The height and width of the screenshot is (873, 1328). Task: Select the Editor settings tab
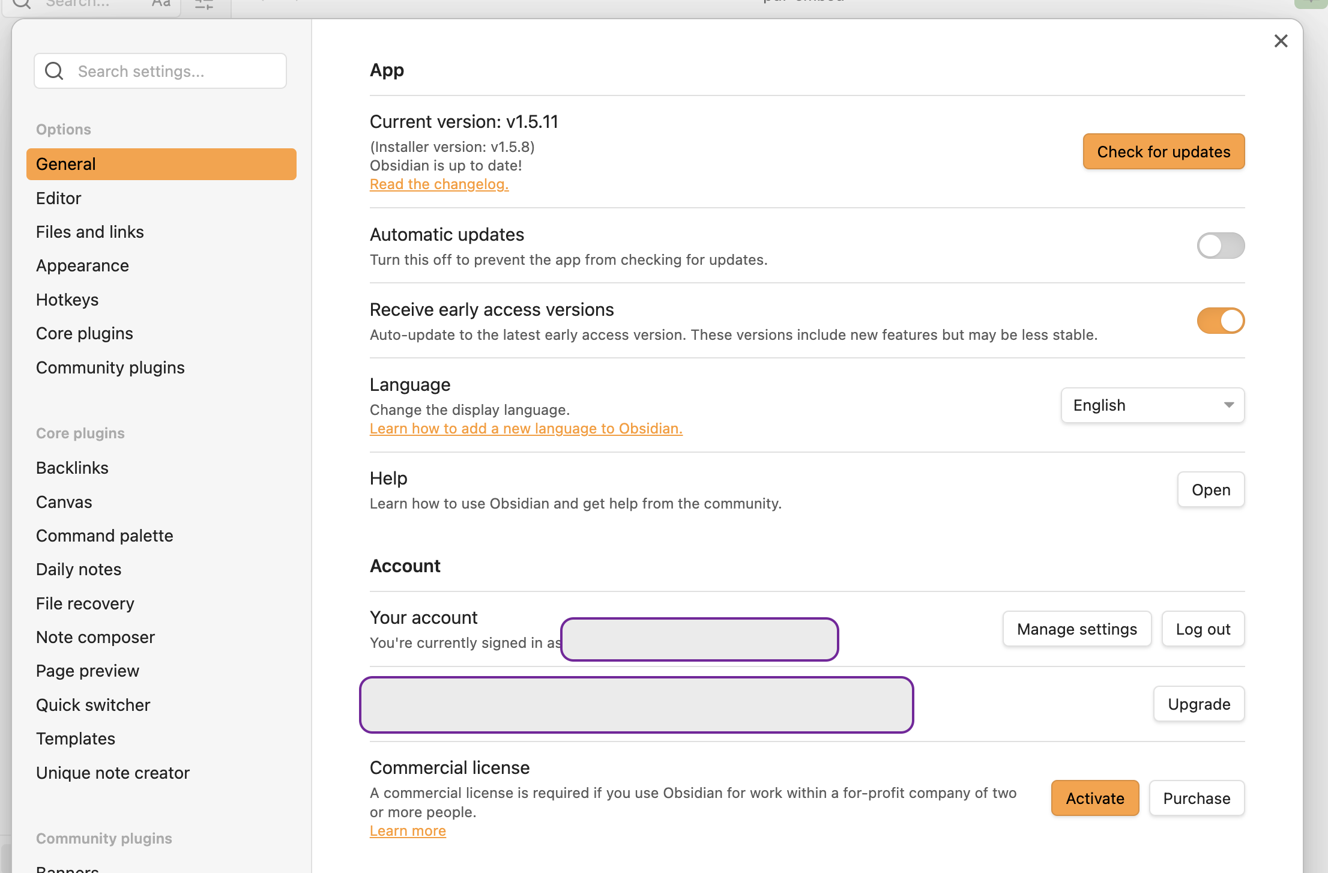58,198
